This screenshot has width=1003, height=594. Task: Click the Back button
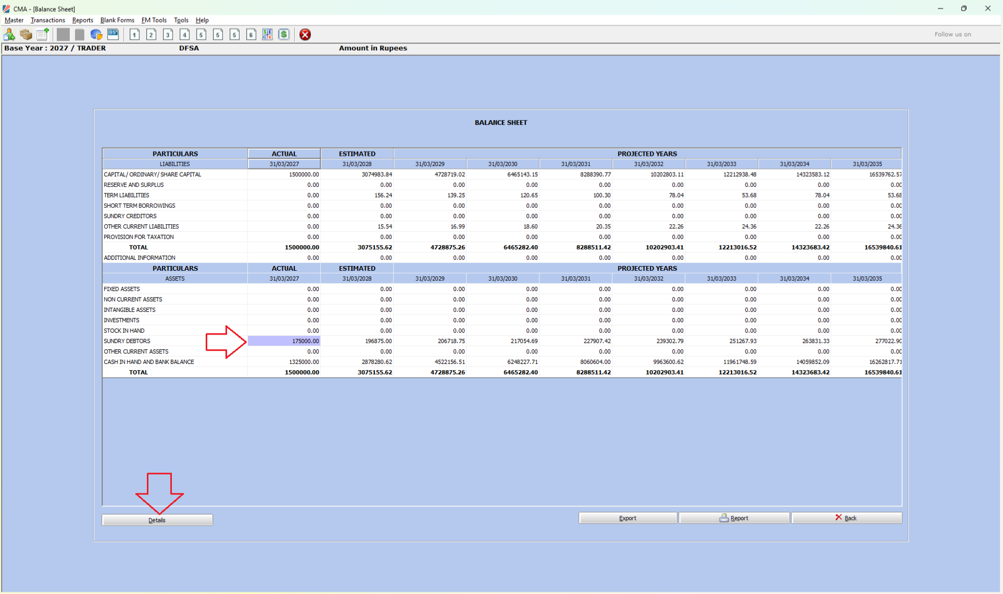coord(846,518)
